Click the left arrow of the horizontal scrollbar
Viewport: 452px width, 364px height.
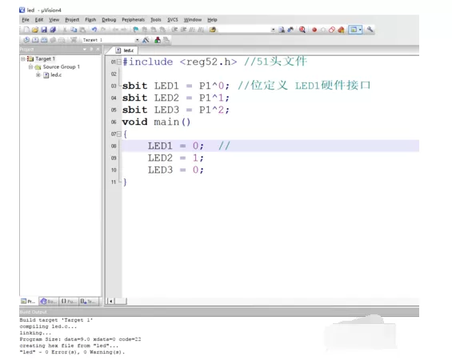click(x=111, y=301)
